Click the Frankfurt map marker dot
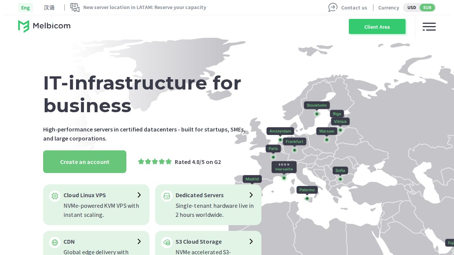Screen dimensions: 454x255 pyautogui.click(x=295, y=150)
